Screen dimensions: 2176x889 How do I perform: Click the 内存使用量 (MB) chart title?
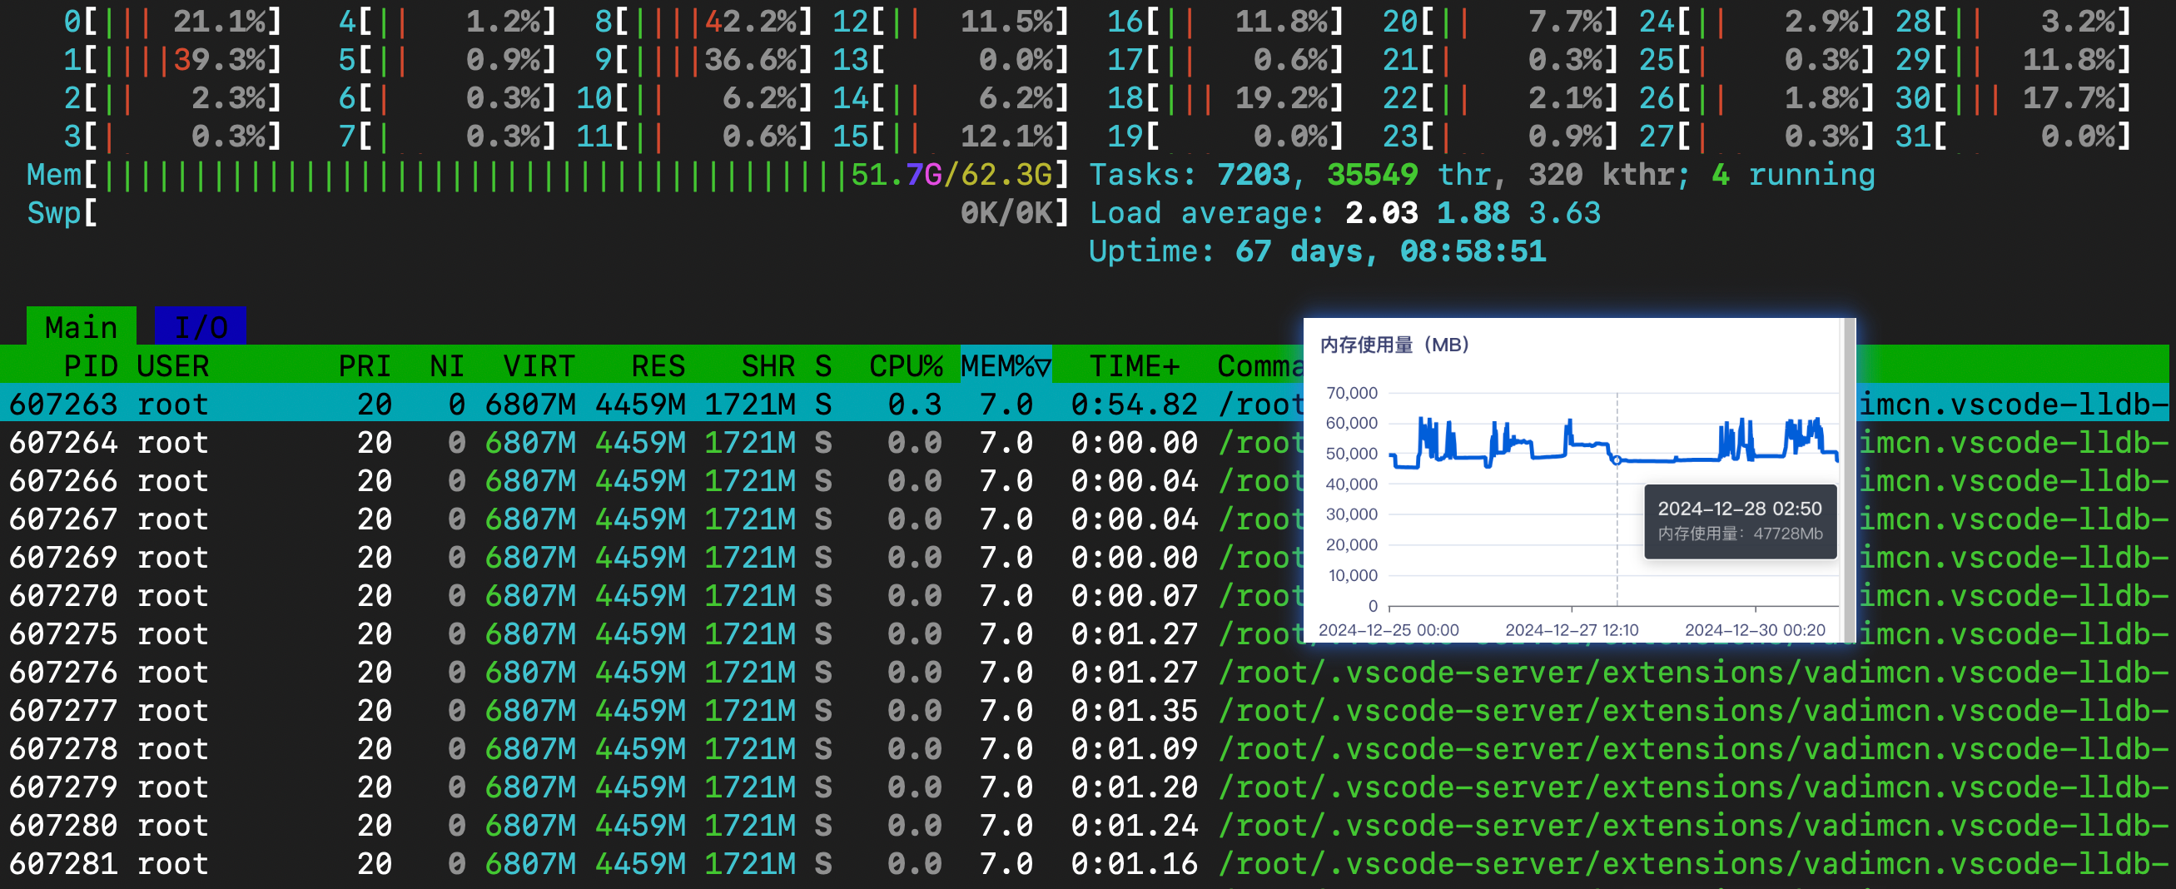pyautogui.click(x=1394, y=345)
